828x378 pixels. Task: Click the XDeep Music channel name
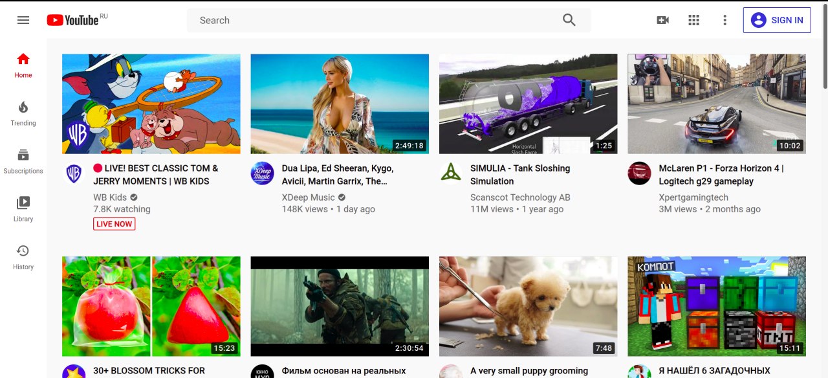click(309, 197)
